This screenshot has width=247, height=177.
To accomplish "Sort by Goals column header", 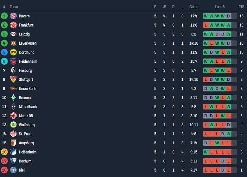I will click(194, 7).
